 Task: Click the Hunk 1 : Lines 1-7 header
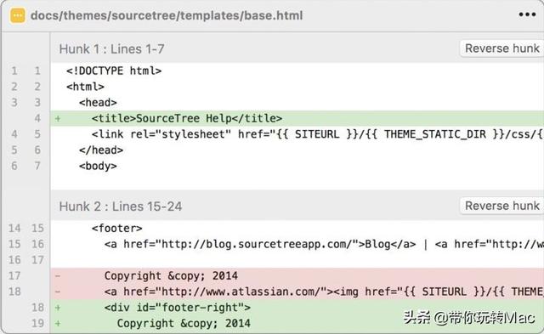(111, 49)
